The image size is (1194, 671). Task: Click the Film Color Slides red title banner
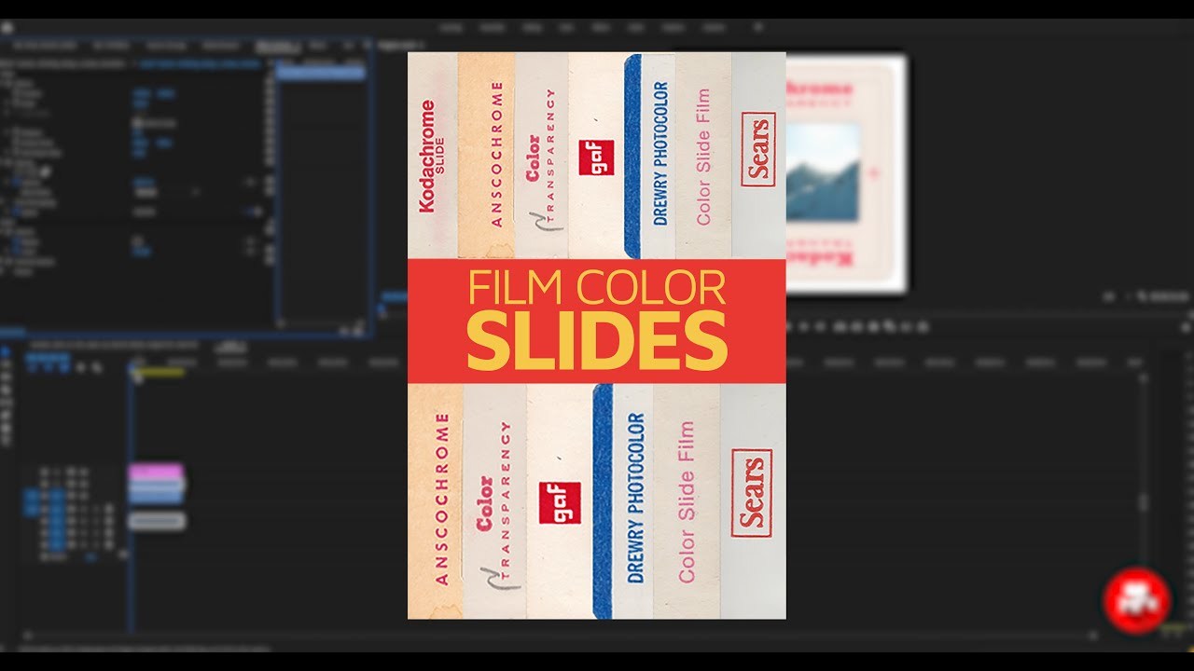pyautogui.click(x=596, y=321)
